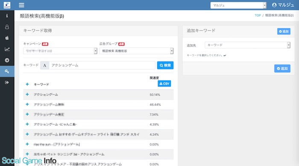Select the key sidebar icon

click(x=7, y=71)
